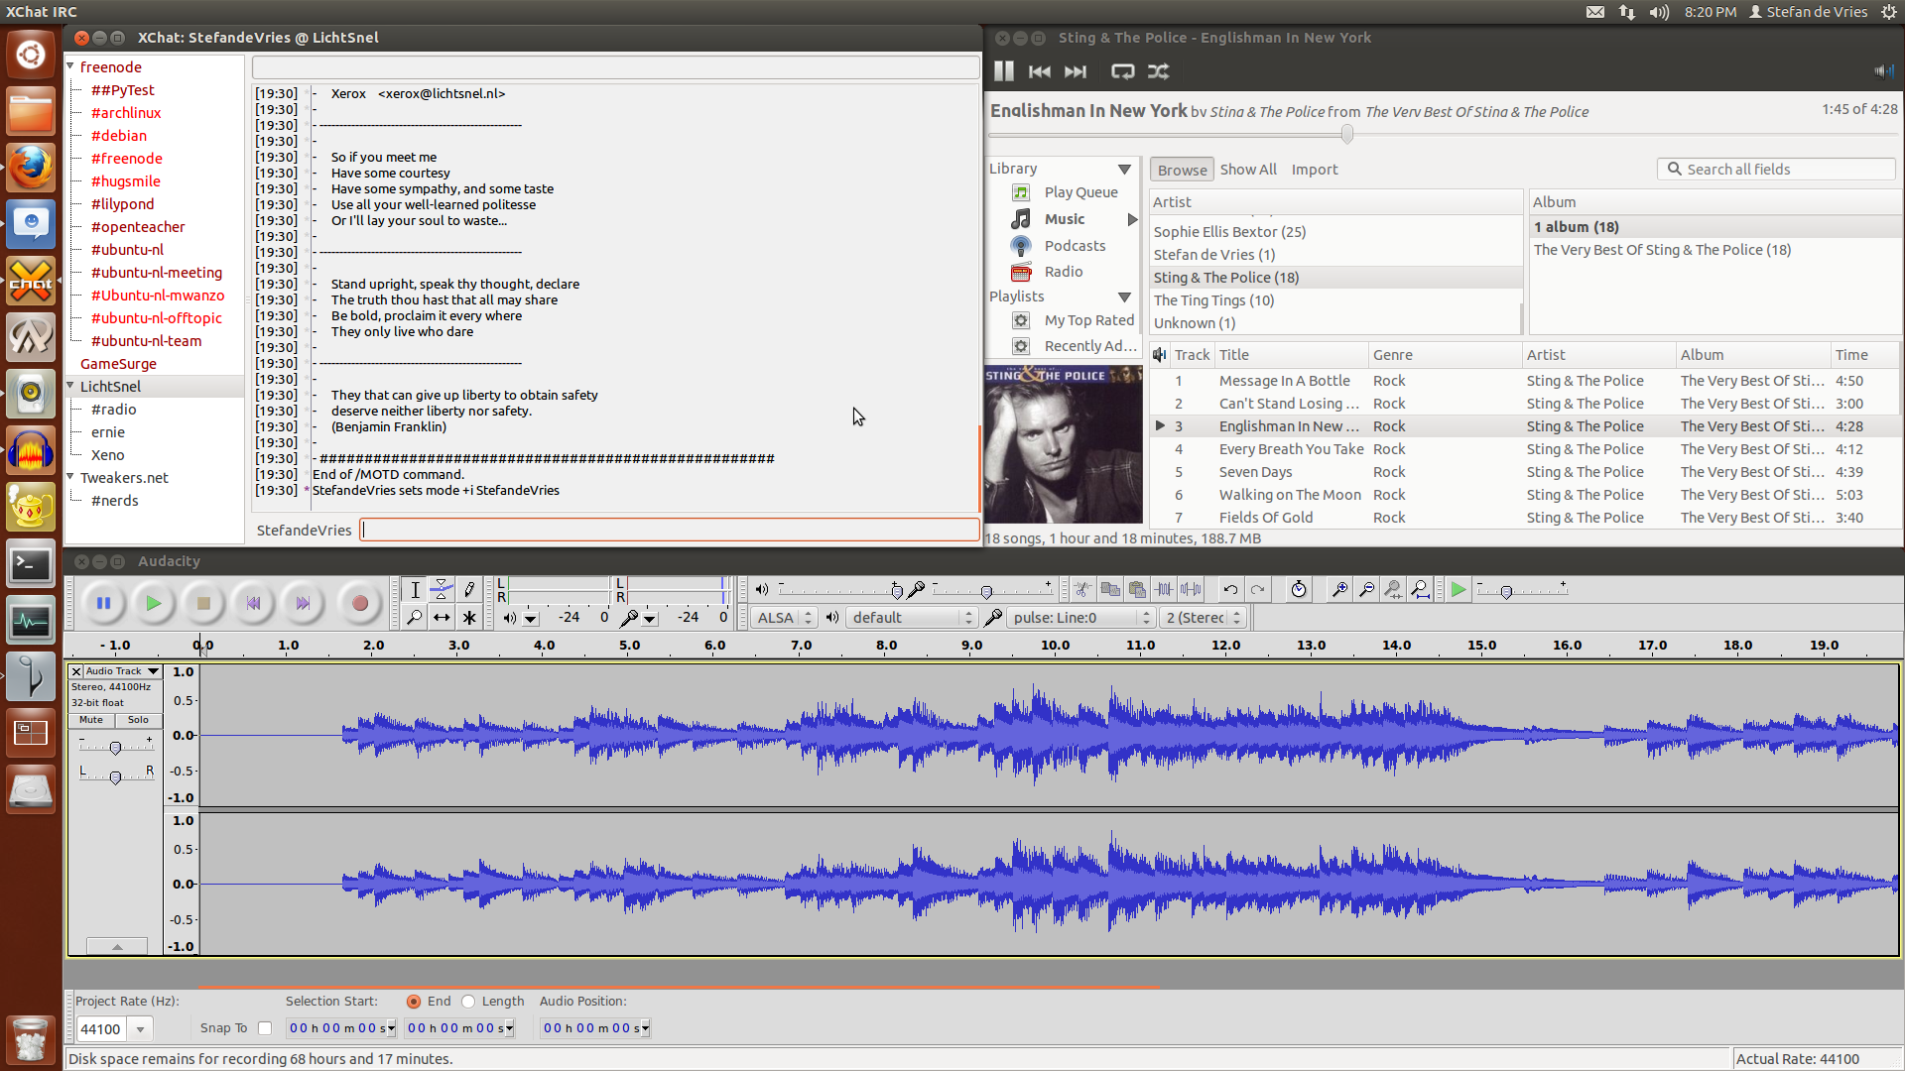Open Play Queue in Rhythmbox sidebar

1080,192
